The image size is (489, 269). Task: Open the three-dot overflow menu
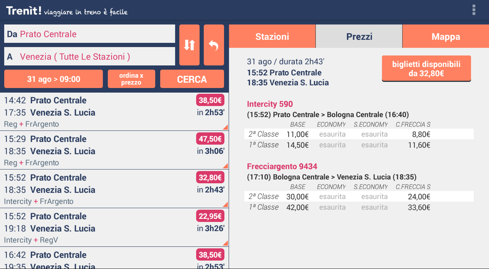pyautogui.click(x=474, y=10)
